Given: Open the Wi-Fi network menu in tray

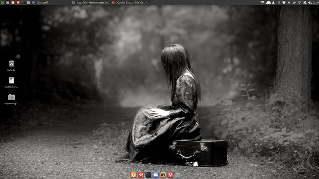Looking at the screenshot, I should coord(289,3).
